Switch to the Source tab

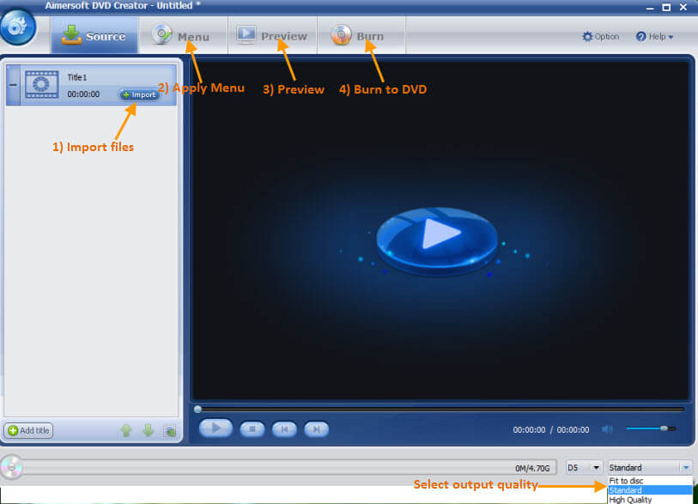(x=94, y=35)
